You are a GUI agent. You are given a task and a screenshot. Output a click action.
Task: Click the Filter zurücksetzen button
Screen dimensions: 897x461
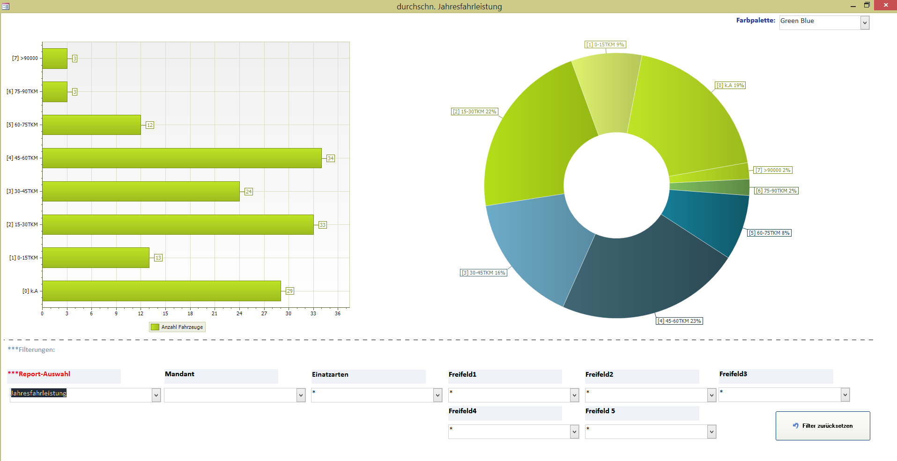pos(823,426)
